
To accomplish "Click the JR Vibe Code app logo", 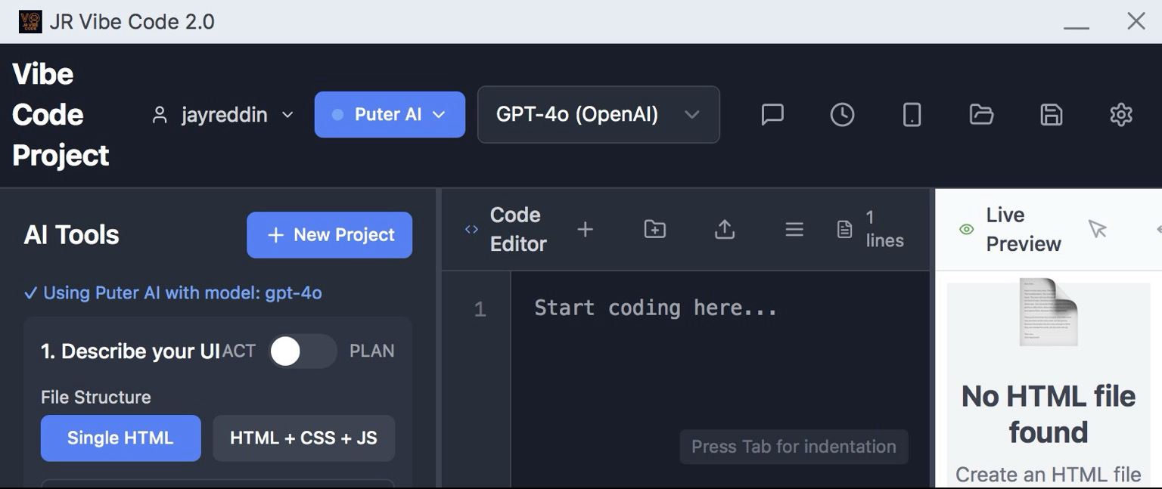I will [x=30, y=21].
